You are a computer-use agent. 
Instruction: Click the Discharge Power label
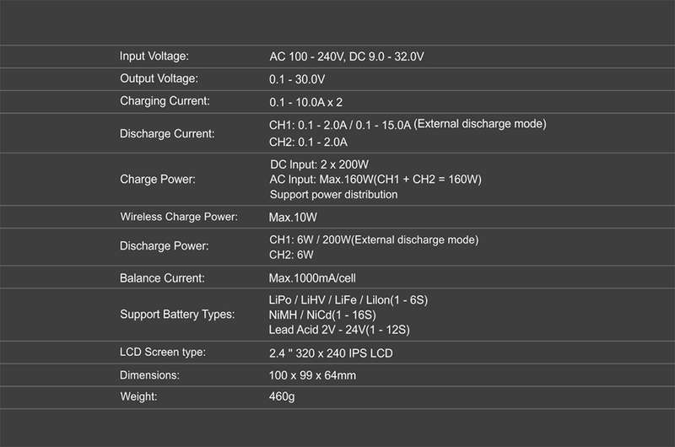coord(164,246)
